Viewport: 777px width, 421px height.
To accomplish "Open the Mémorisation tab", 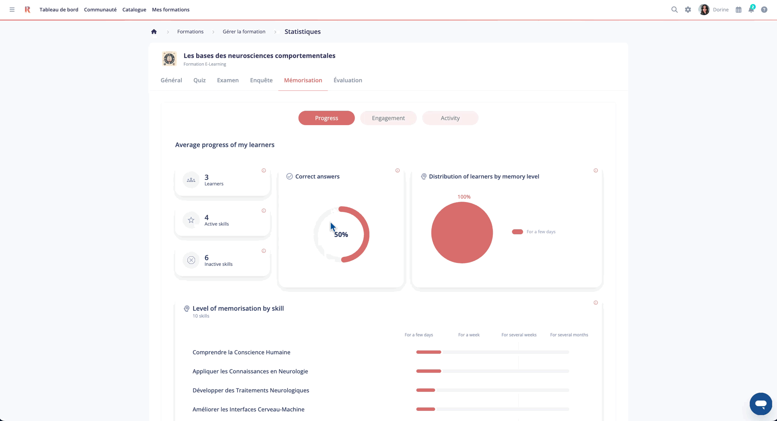I will tap(303, 80).
